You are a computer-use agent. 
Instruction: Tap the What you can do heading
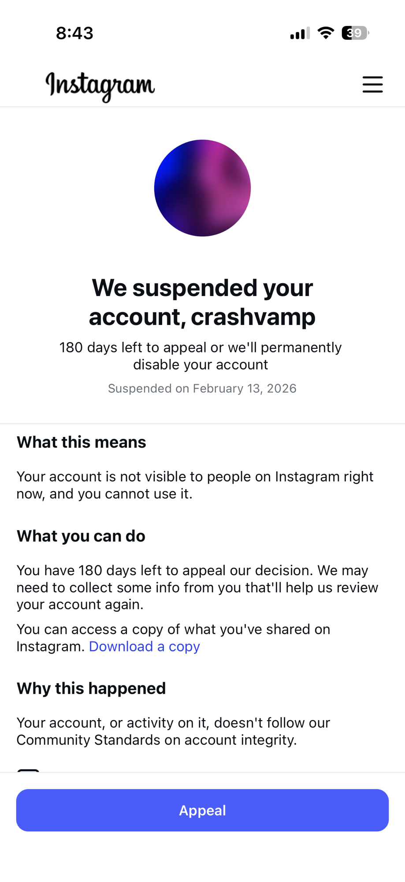(x=81, y=536)
